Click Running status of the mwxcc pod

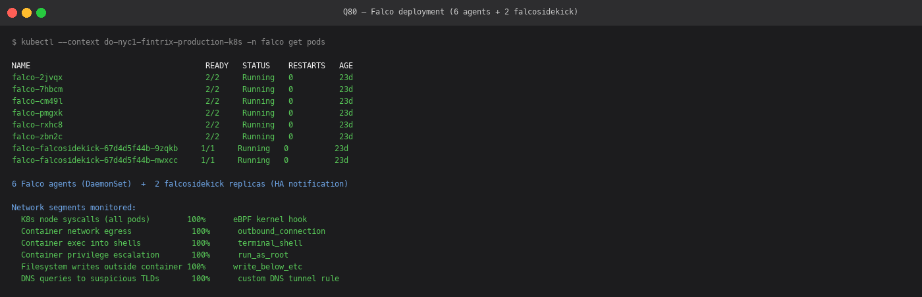(254, 160)
